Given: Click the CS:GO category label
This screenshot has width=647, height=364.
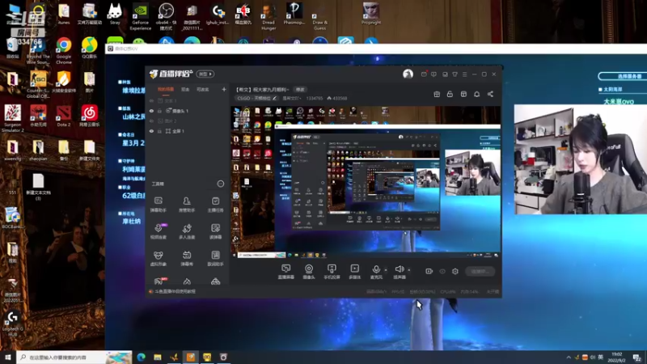Looking at the screenshot, I should point(253,98).
